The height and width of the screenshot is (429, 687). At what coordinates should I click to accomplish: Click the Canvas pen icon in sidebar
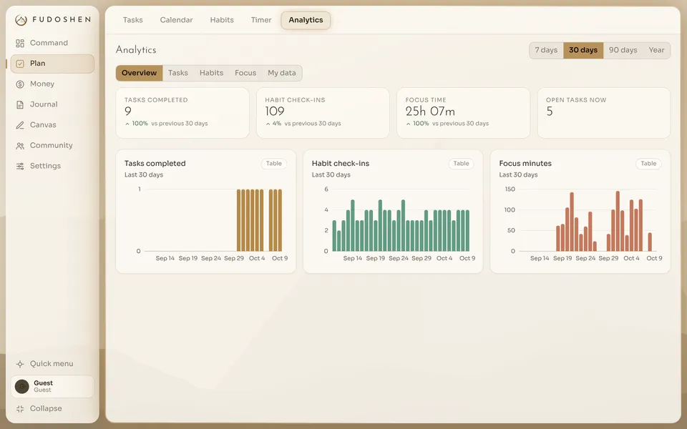(x=20, y=125)
